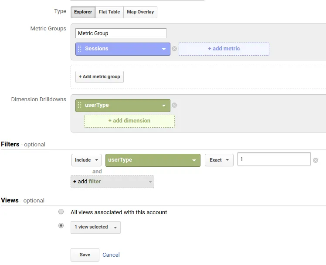Click the Cancel link
326x265 pixels.
click(111, 255)
